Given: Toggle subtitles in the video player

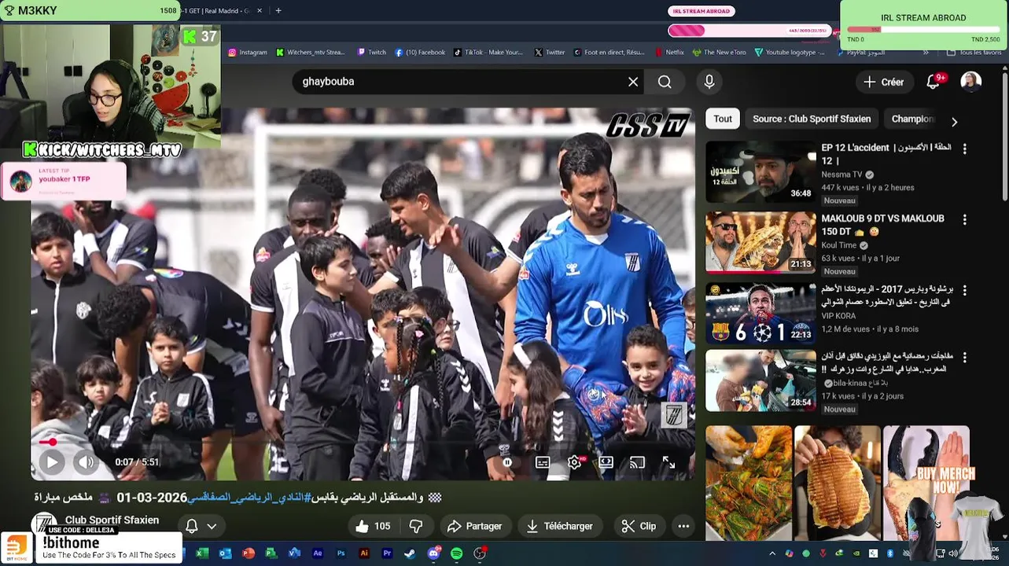Looking at the screenshot, I should coord(543,462).
